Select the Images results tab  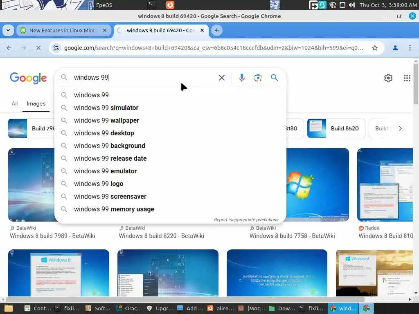[36, 103]
